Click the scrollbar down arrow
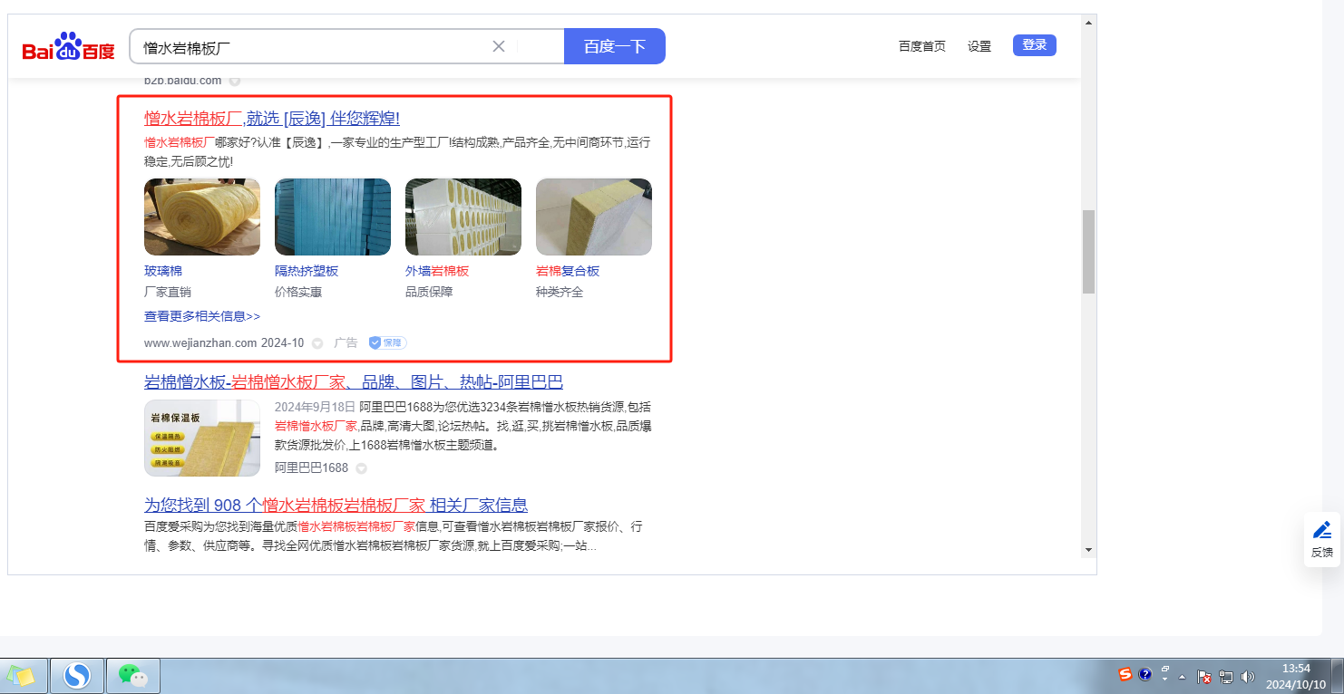The width and height of the screenshot is (1344, 694). [x=1088, y=549]
